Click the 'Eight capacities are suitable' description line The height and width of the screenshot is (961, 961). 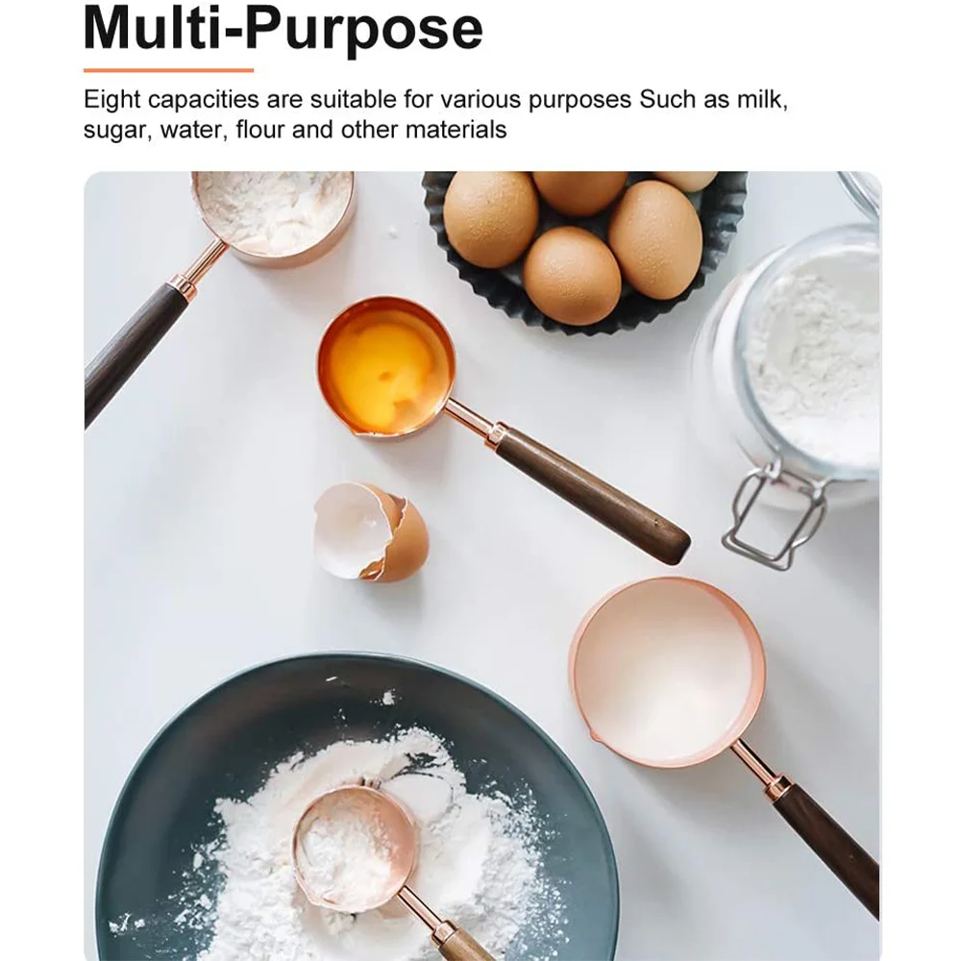[435, 99]
